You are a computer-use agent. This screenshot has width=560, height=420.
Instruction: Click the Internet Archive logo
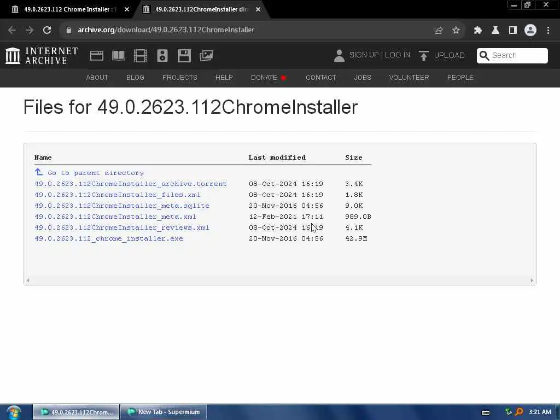pyautogui.click(x=42, y=56)
